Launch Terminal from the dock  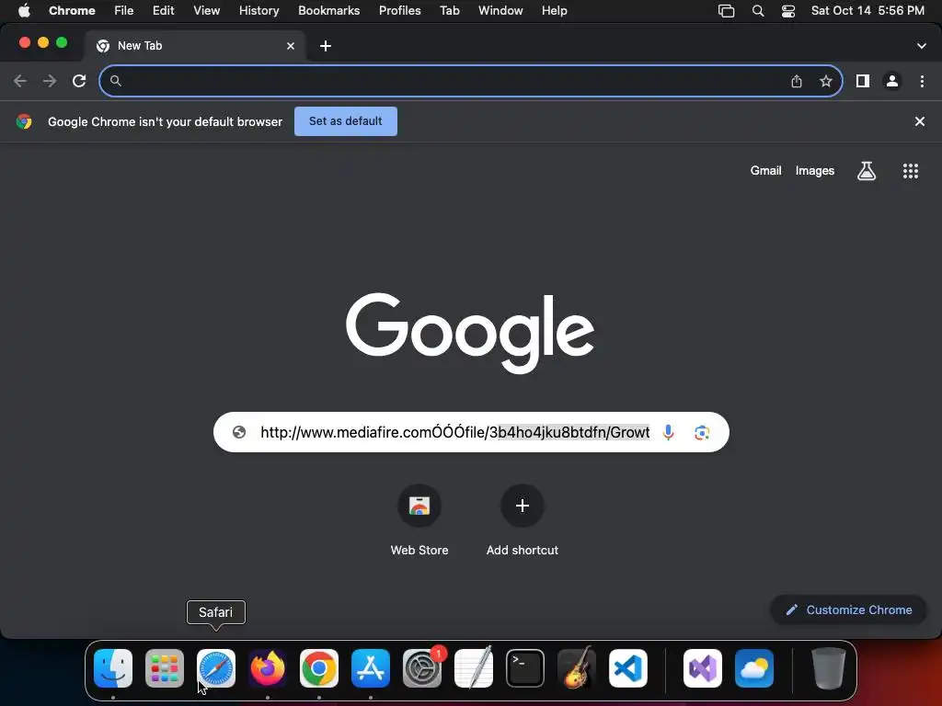pos(525,668)
